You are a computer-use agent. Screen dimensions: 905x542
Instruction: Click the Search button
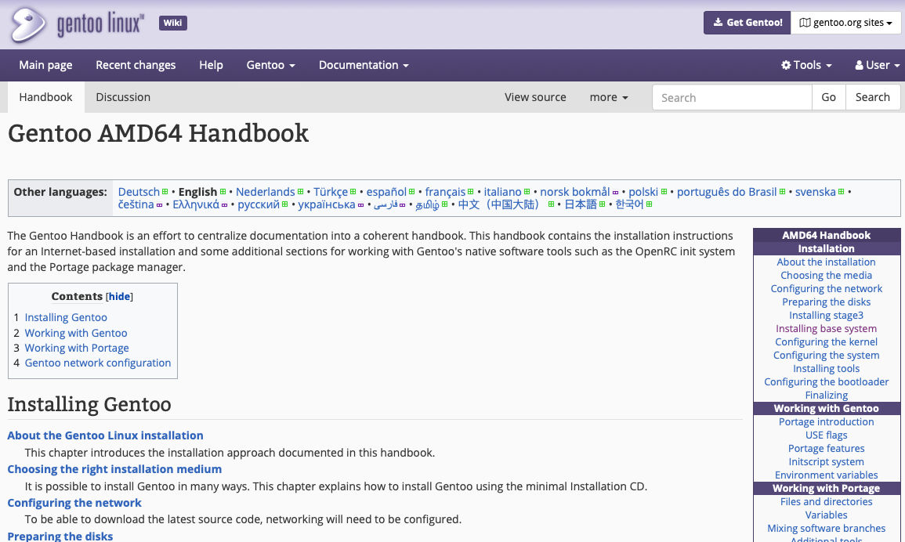(872, 97)
